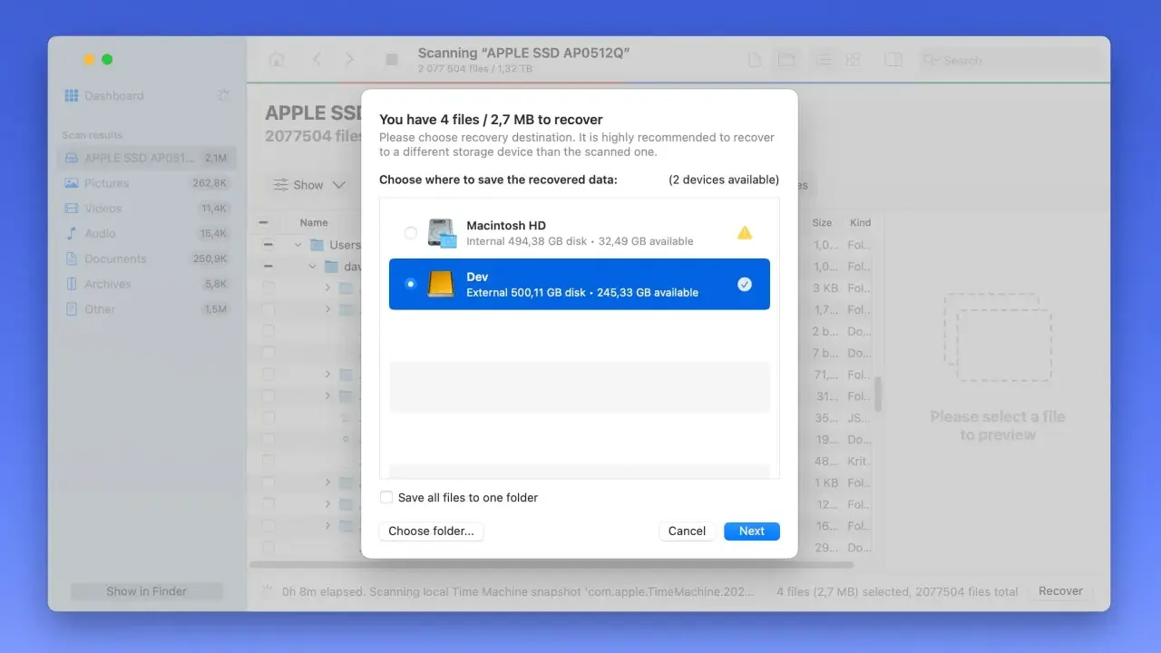The width and height of the screenshot is (1161, 653).
Task: Click the orange Dev drive icon
Action: 442,284
